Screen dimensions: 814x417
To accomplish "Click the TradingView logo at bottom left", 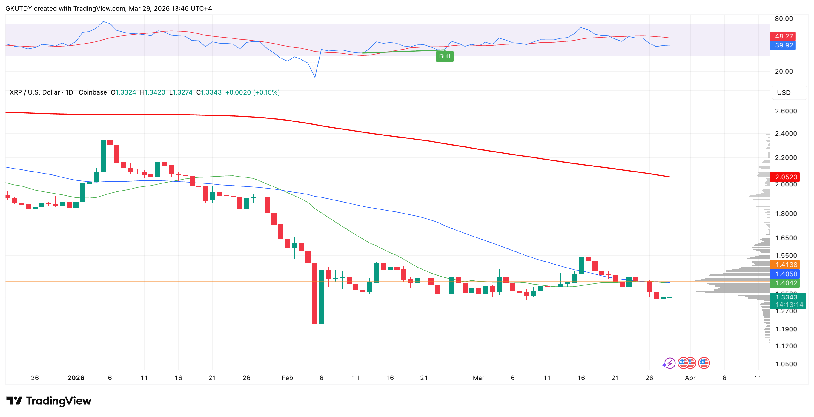I will (x=49, y=401).
